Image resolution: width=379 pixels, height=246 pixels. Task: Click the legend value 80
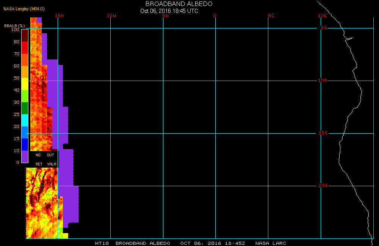tap(16, 42)
